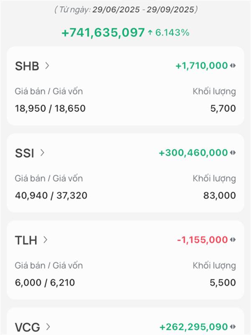Tap the SHB ticker name
Viewport: 251px width, 335px height.
coord(27,66)
